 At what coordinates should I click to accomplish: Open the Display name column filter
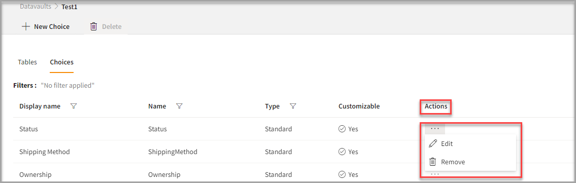74,106
